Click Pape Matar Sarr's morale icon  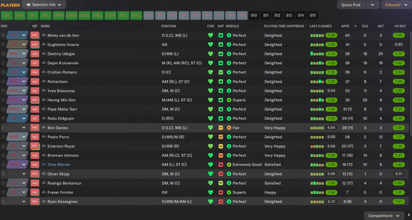pos(229,109)
